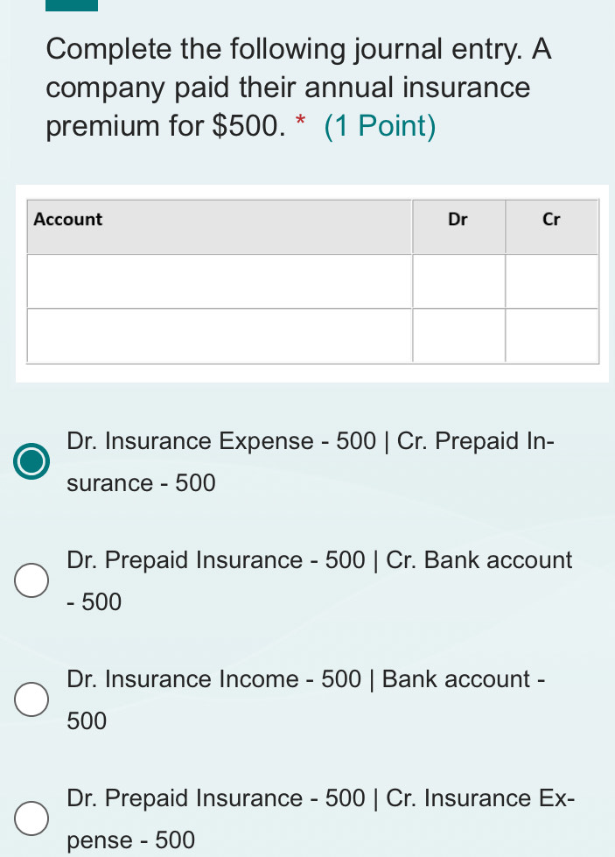Click the second row's Account cell

(219, 335)
